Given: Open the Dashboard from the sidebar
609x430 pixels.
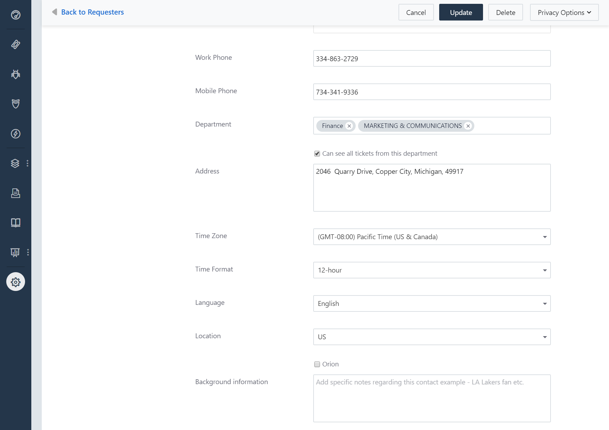Looking at the screenshot, I should [15, 15].
